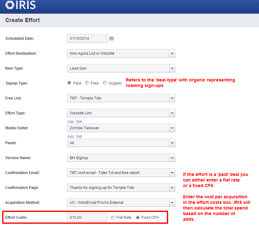Click the Effort Destination label
This screenshot has width=259, height=225.
tap(21, 53)
